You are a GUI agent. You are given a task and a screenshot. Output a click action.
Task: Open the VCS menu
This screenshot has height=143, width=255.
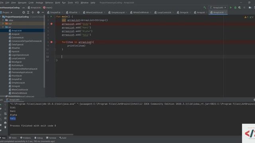[x=76, y=3]
